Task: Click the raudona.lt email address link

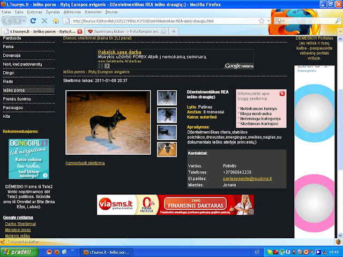Action: click(247, 178)
